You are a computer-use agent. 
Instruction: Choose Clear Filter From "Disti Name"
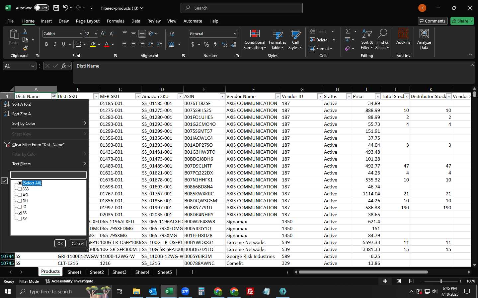pos(44,145)
